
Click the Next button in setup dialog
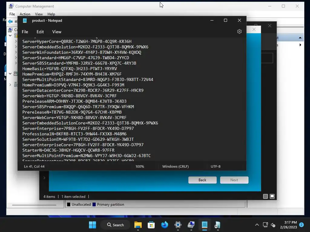[x=234, y=180]
